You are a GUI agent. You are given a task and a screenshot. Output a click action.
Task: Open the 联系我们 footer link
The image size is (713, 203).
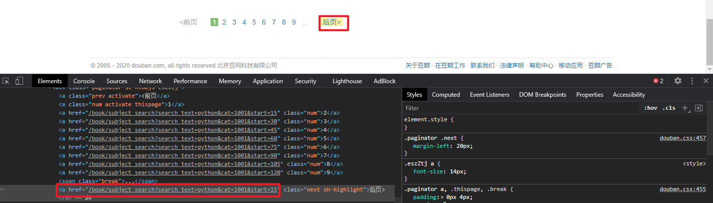[x=482, y=66]
